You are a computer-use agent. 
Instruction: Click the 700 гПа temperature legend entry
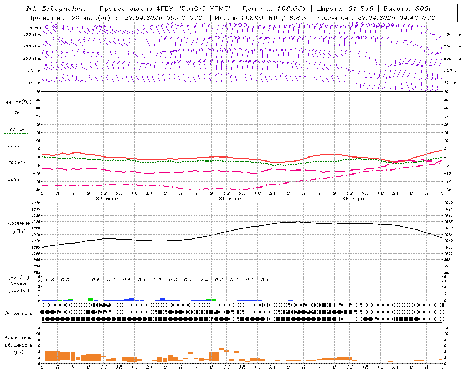(x=17, y=163)
